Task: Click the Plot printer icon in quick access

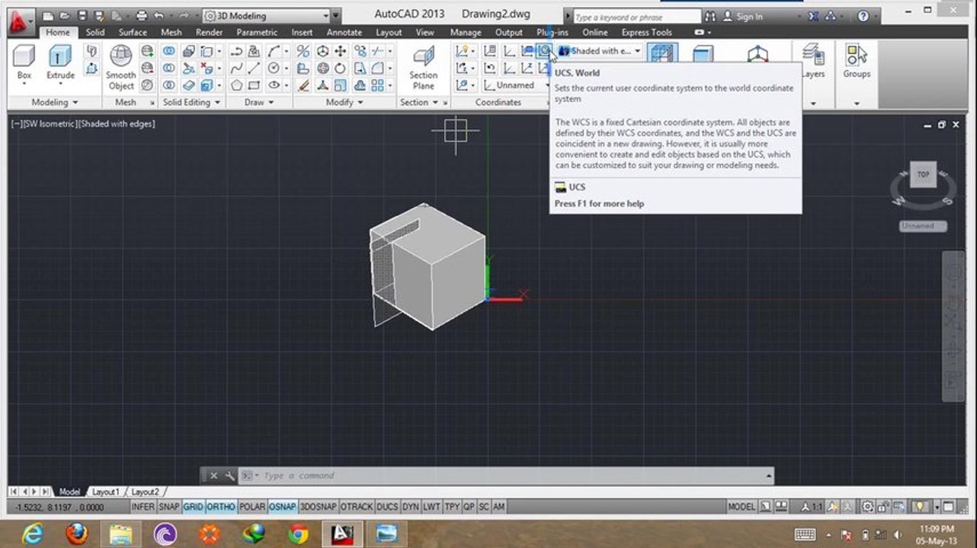Action: (x=141, y=16)
